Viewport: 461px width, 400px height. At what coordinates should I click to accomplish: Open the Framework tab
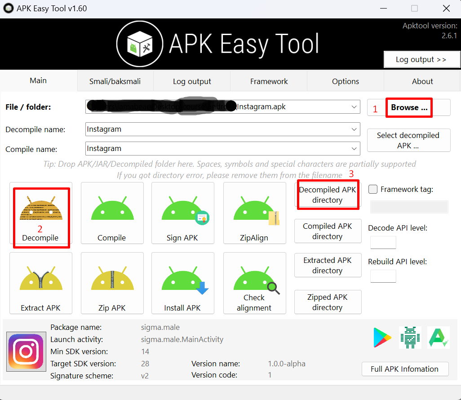pos(269,81)
